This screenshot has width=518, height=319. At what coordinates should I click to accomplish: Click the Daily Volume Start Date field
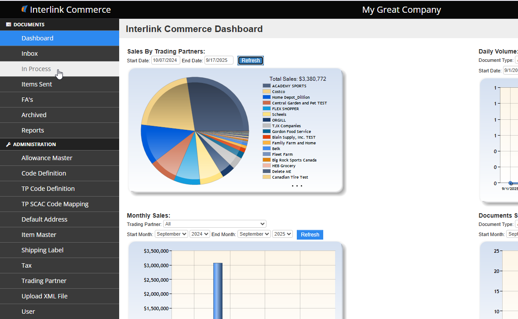click(x=511, y=71)
